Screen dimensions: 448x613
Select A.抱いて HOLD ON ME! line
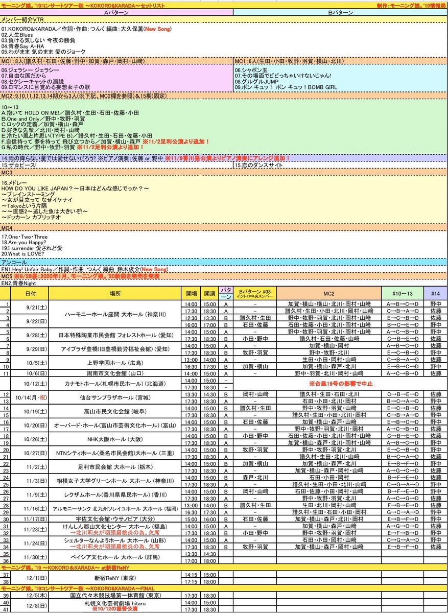tap(70, 112)
